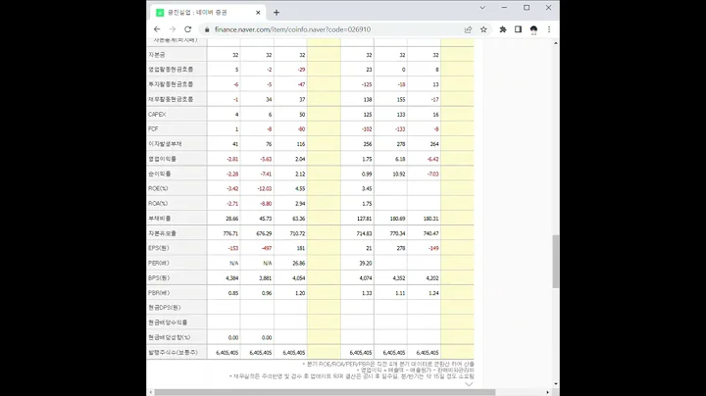Viewport: 706px width, 396px height.
Task: Open the tab search chevron
Action: 482,8
